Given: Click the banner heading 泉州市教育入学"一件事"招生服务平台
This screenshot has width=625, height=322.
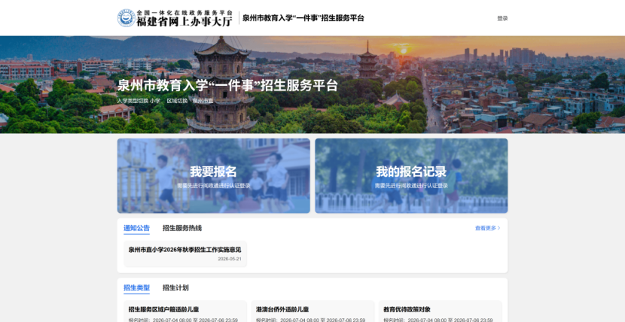Looking at the screenshot, I should tap(227, 85).
